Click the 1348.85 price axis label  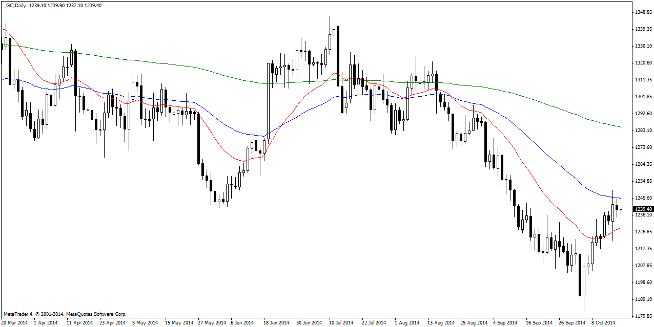coord(643,12)
